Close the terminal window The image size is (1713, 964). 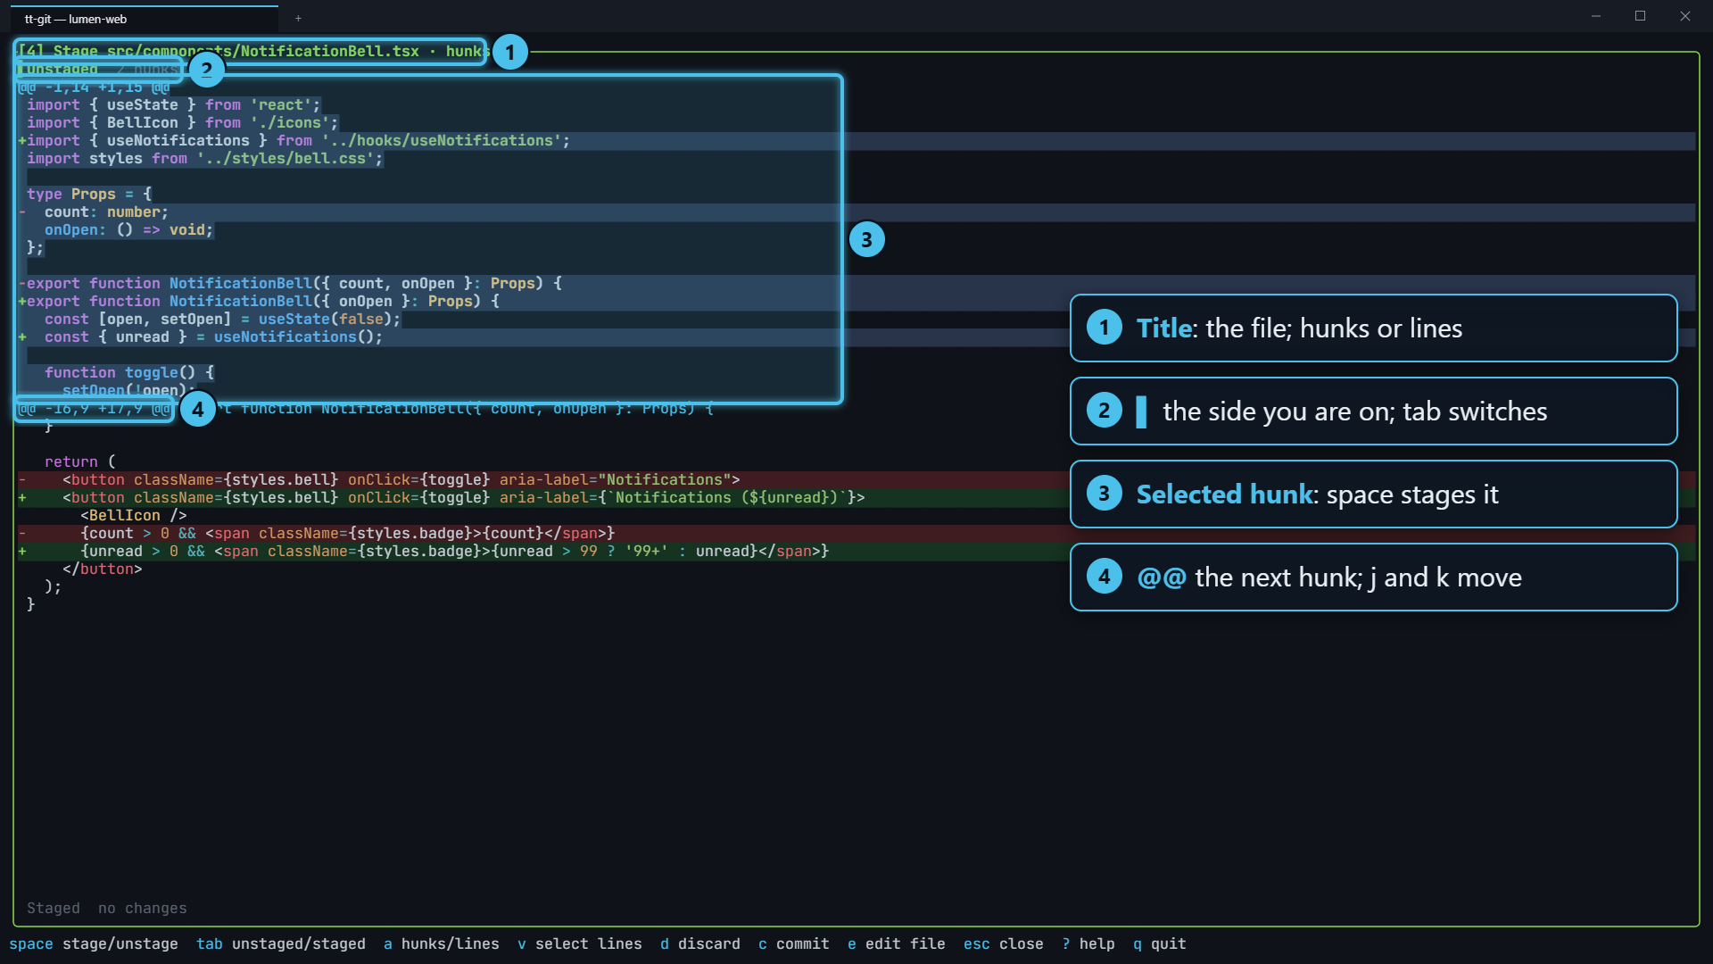tap(1685, 16)
